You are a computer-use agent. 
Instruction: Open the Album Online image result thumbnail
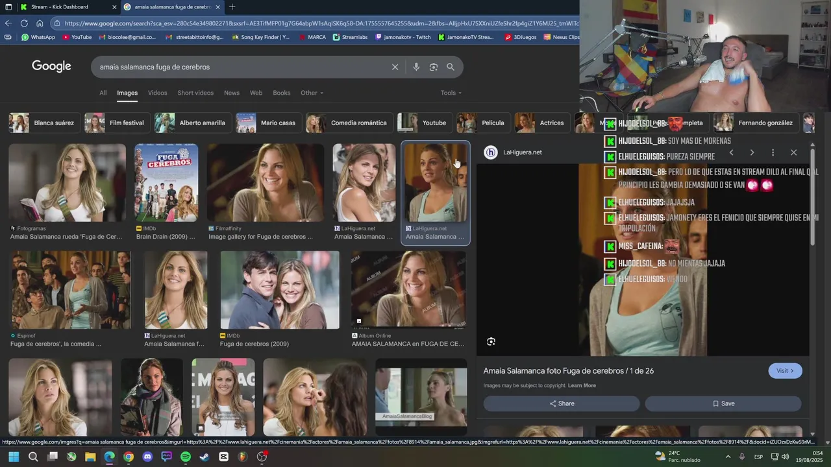pyautogui.click(x=408, y=289)
